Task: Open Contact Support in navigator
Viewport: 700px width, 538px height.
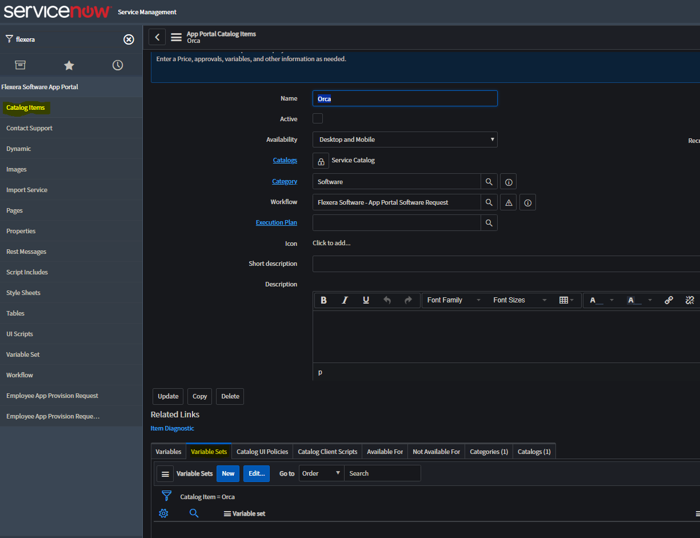Action: tap(30, 128)
